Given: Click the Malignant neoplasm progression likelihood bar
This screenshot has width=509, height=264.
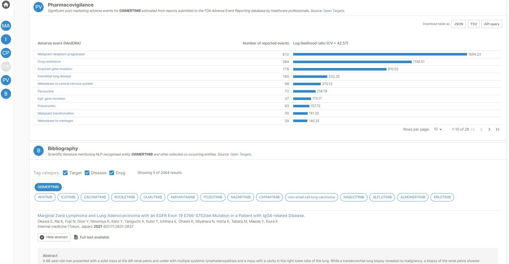Looking at the screenshot, I should pos(380,54).
